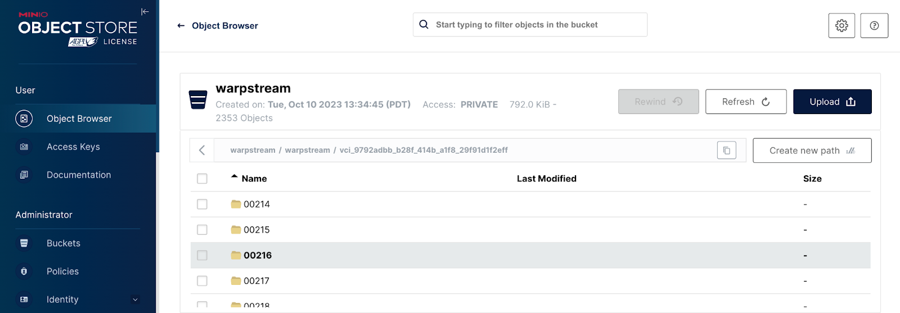Sort by the Name column arrow
This screenshot has height=313, width=900.
(x=235, y=176)
